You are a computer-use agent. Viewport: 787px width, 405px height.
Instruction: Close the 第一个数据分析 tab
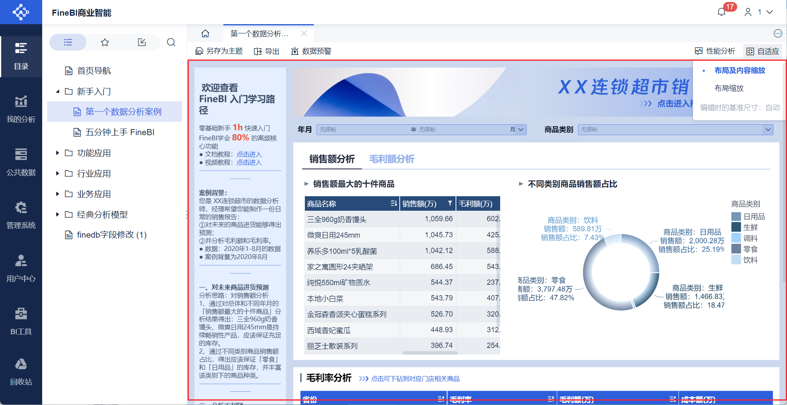pyautogui.click(x=304, y=34)
